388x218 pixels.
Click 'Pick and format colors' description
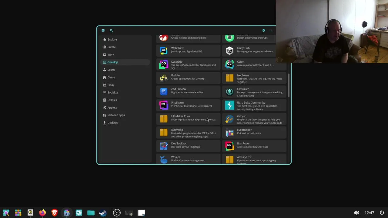[x=249, y=133]
